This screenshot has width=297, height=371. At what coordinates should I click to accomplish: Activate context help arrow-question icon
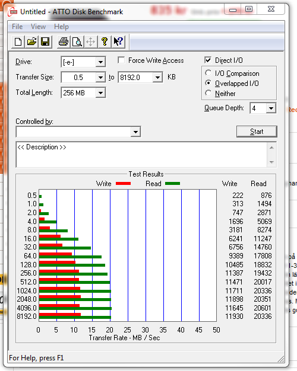pyautogui.click(x=118, y=42)
